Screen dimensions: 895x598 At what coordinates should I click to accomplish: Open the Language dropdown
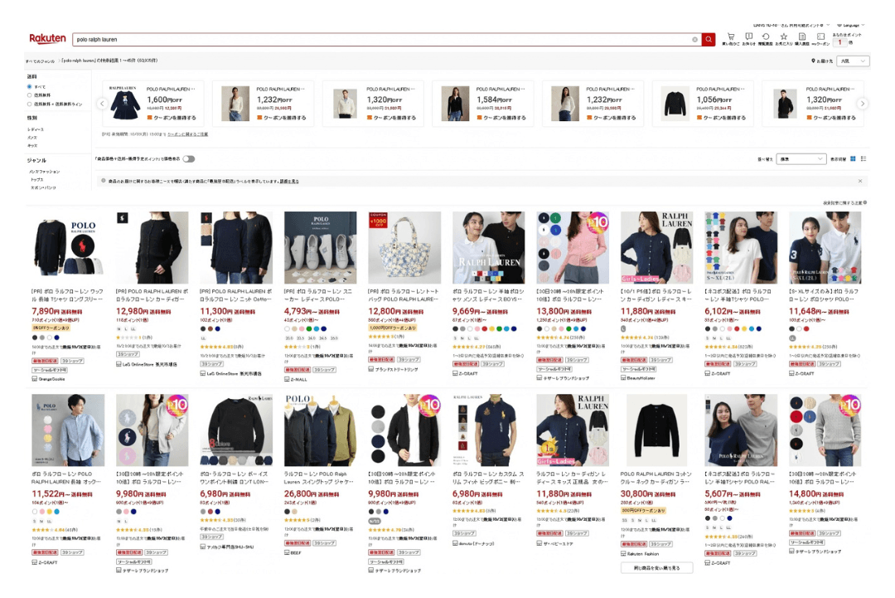(850, 25)
